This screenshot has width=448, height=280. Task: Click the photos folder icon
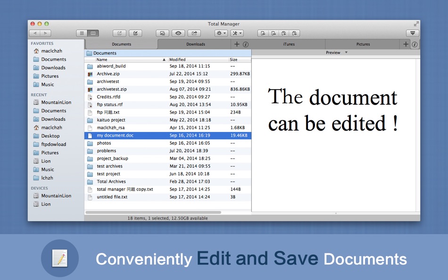coord(90,143)
